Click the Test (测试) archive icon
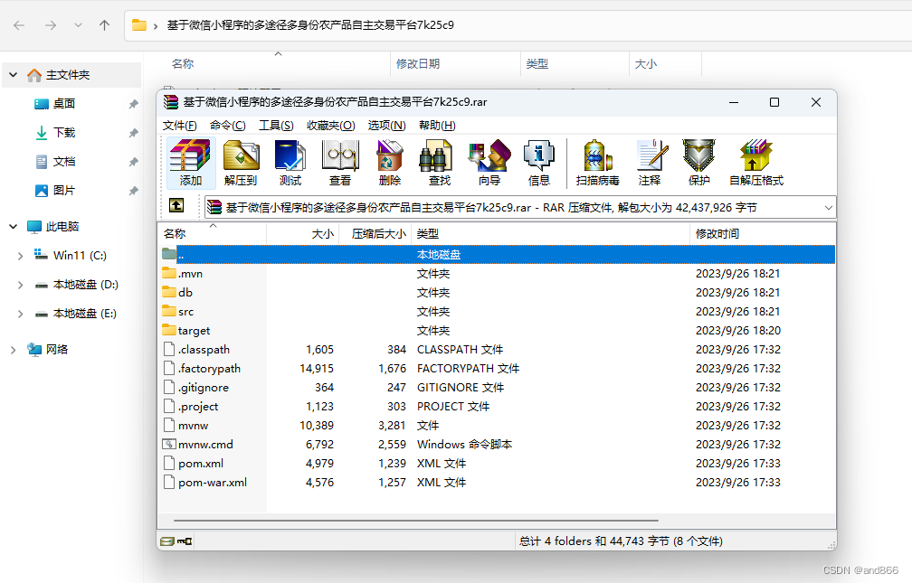 click(x=290, y=163)
